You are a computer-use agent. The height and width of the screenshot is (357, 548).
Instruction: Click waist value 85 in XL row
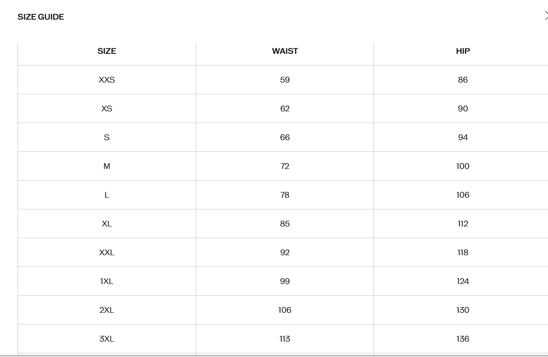pos(285,224)
